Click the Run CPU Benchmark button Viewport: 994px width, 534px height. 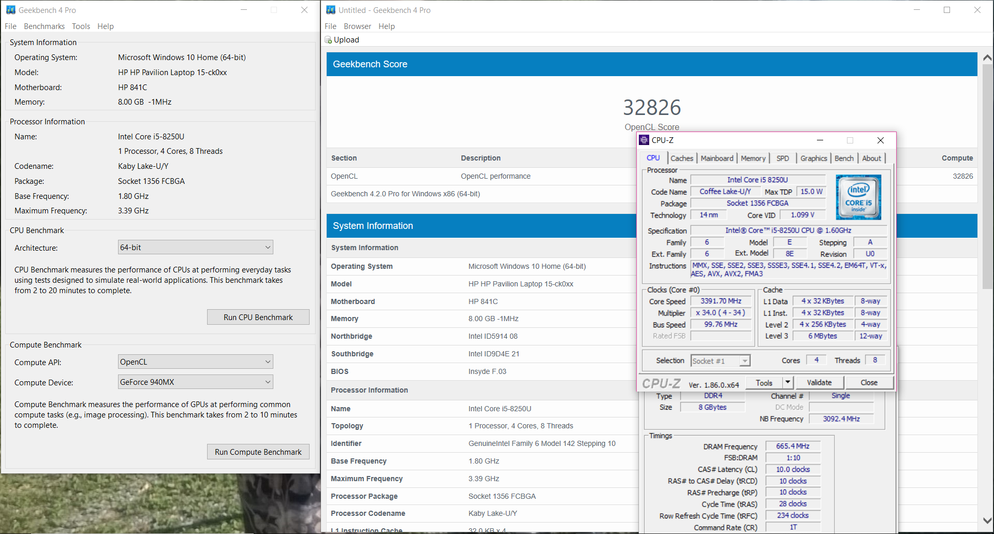click(x=258, y=317)
